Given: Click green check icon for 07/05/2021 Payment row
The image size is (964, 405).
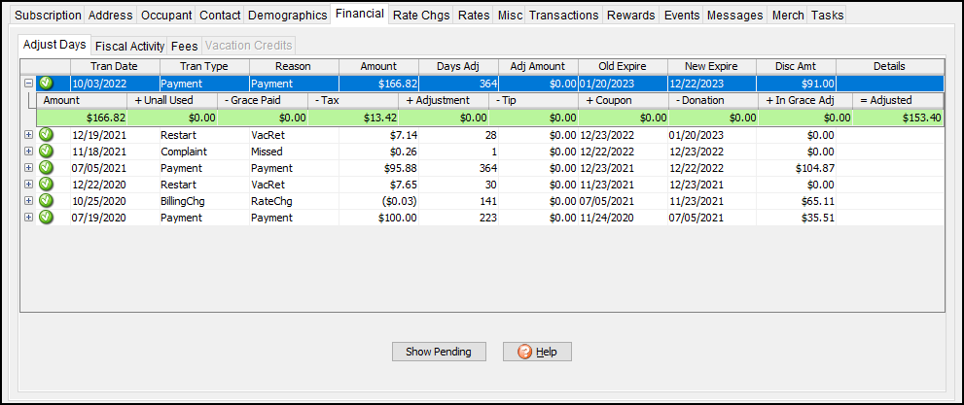Looking at the screenshot, I should [45, 168].
